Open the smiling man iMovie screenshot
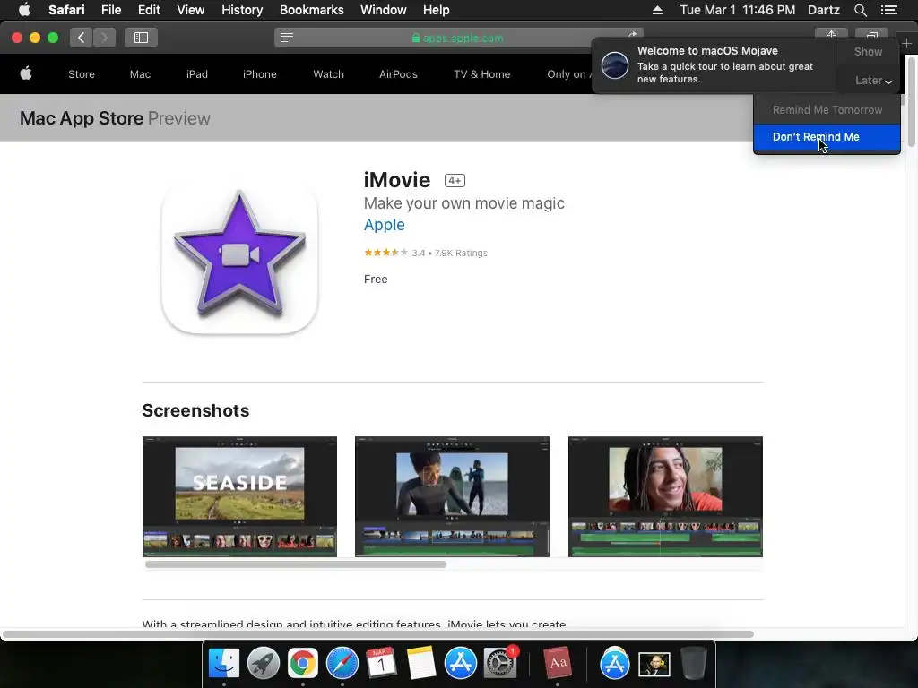Screen dimensions: 918x688 click(666, 496)
